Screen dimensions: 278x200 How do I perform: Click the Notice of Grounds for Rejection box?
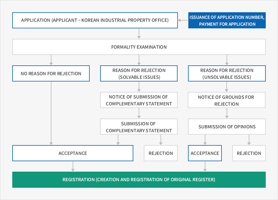coord(227,100)
